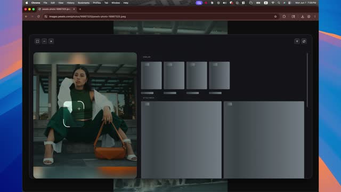
Task: Close the pexels-photo tab
Action: coord(74,9)
